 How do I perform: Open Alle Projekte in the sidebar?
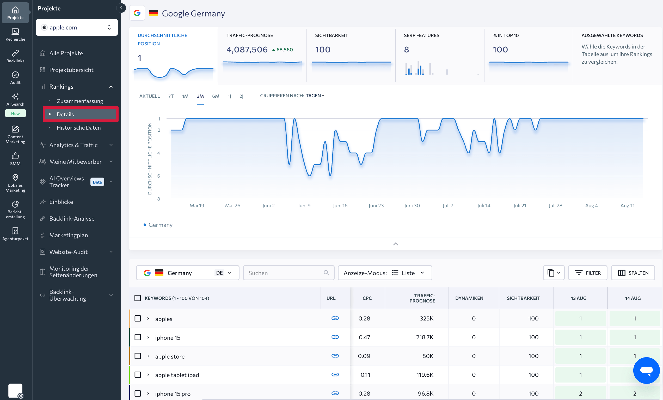click(66, 53)
